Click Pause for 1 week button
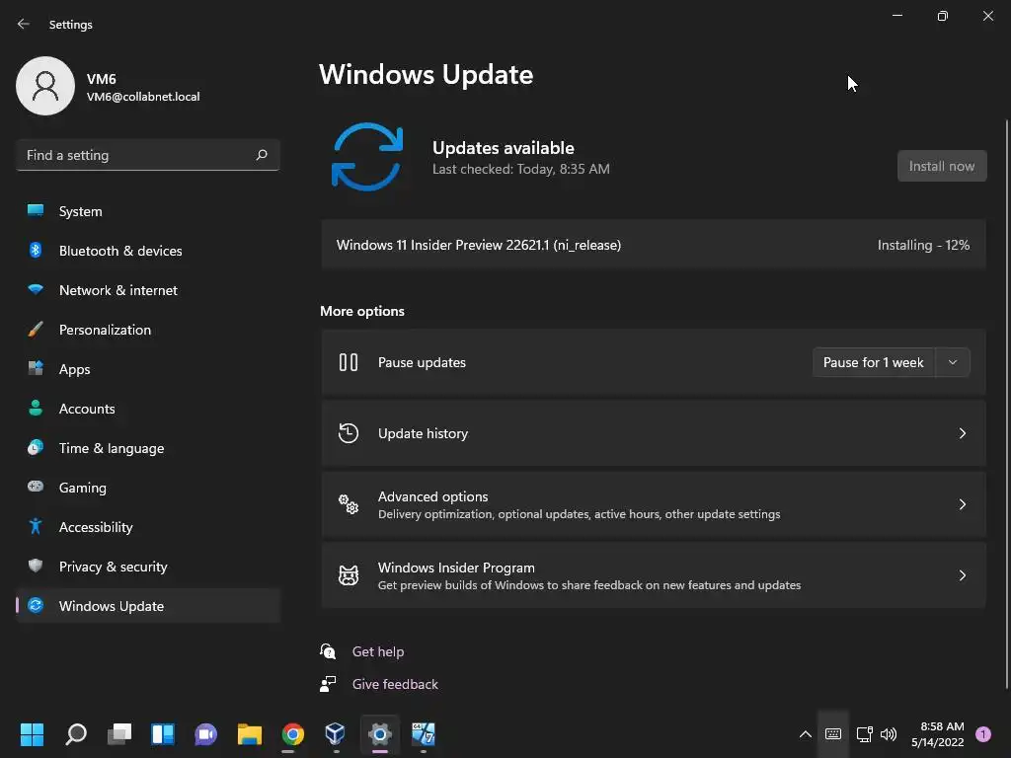1011x758 pixels. point(873,362)
